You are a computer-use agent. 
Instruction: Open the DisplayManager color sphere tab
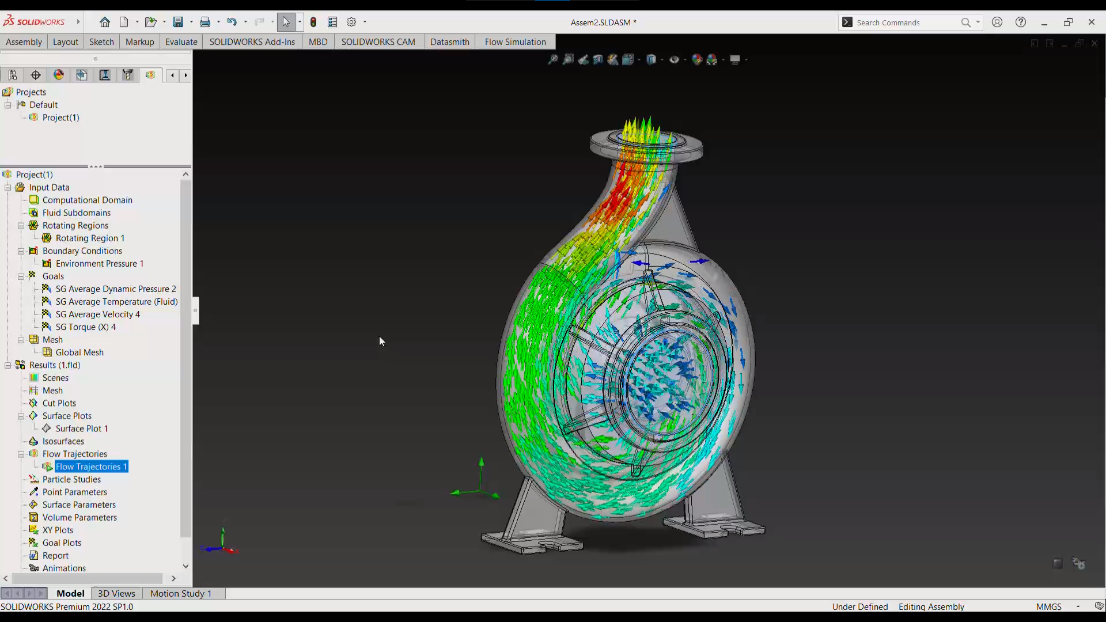click(59, 75)
